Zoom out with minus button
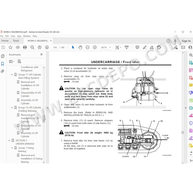Image resolution: width=193 pixels, height=193 pixels. (87, 47)
